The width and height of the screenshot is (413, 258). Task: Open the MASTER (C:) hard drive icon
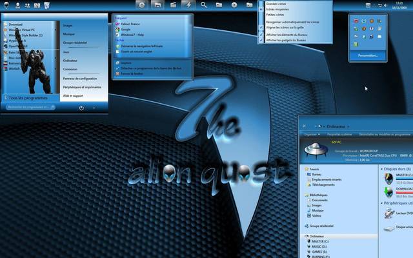pyautogui.click(x=388, y=177)
